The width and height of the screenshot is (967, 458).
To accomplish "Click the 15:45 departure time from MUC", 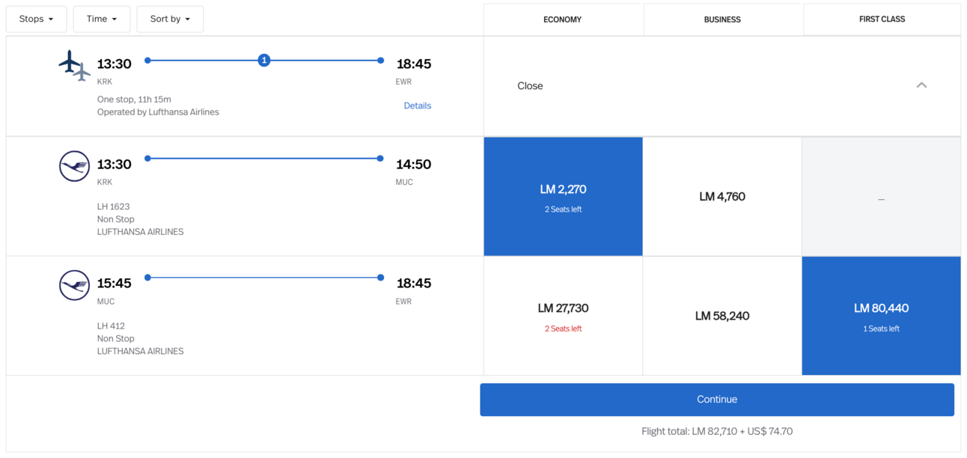I will point(114,284).
